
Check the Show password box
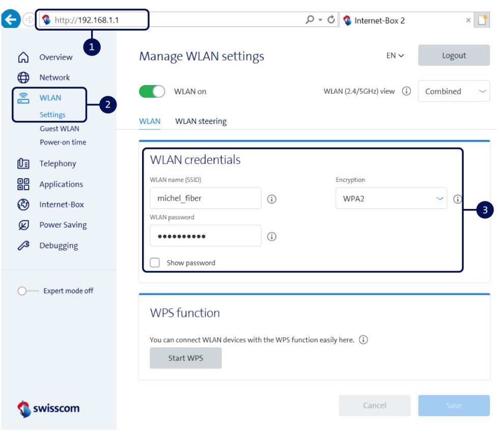[156, 262]
